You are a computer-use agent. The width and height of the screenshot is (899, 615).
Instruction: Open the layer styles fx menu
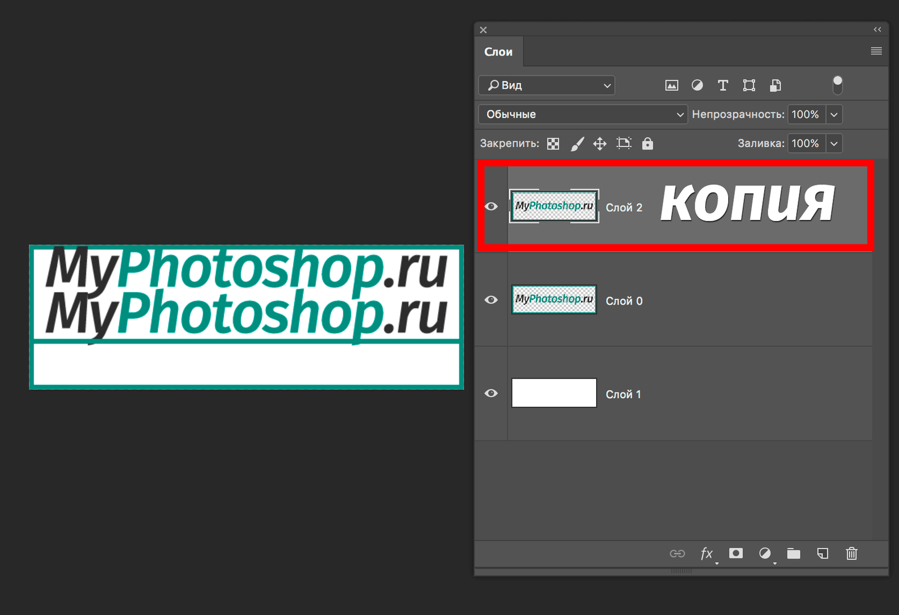[706, 554]
